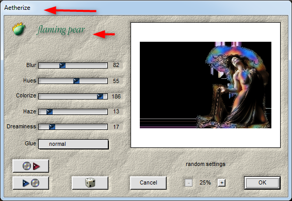Confirm with the OK button
Screen dimensions: 292x201
click(262, 183)
